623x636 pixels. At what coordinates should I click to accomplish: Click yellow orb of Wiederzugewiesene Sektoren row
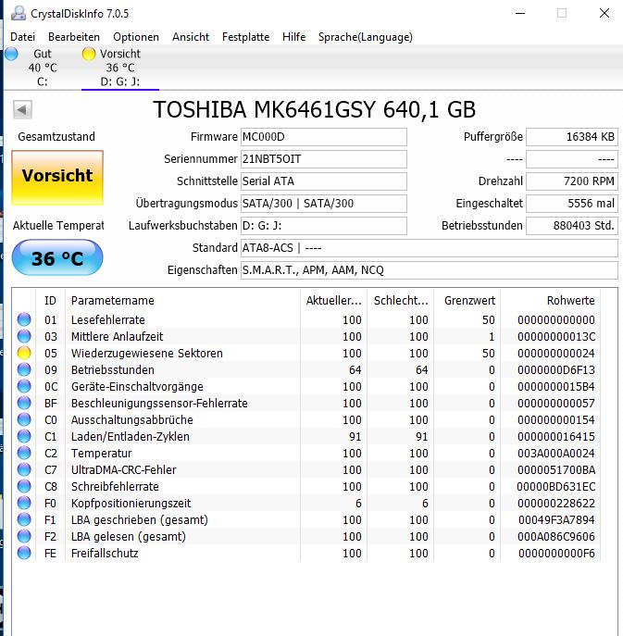click(24, 353)
